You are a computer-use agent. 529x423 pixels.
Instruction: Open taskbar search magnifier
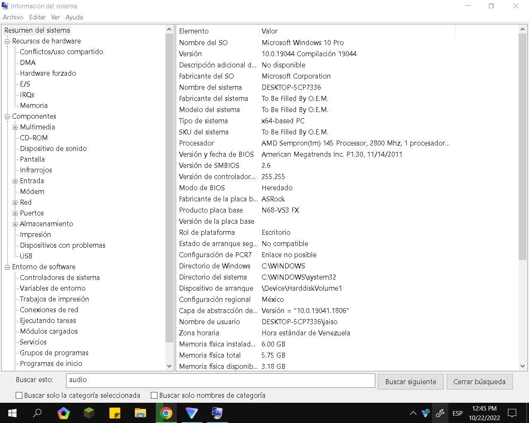[x=37, y=413]
